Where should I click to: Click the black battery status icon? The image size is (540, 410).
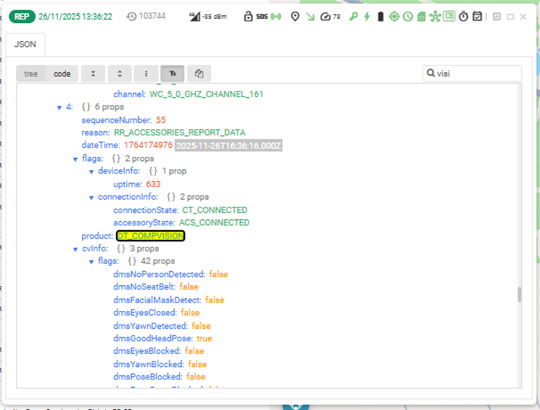coord(380,17)
